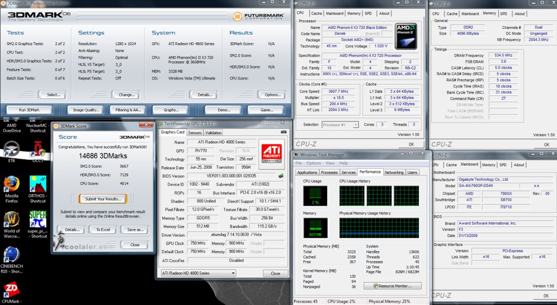Click the Demo button in 3DMark06

pyautogui.click(x=224, y=110)
